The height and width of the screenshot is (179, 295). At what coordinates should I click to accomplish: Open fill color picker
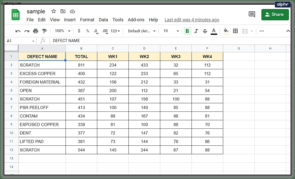coord(226,31)
